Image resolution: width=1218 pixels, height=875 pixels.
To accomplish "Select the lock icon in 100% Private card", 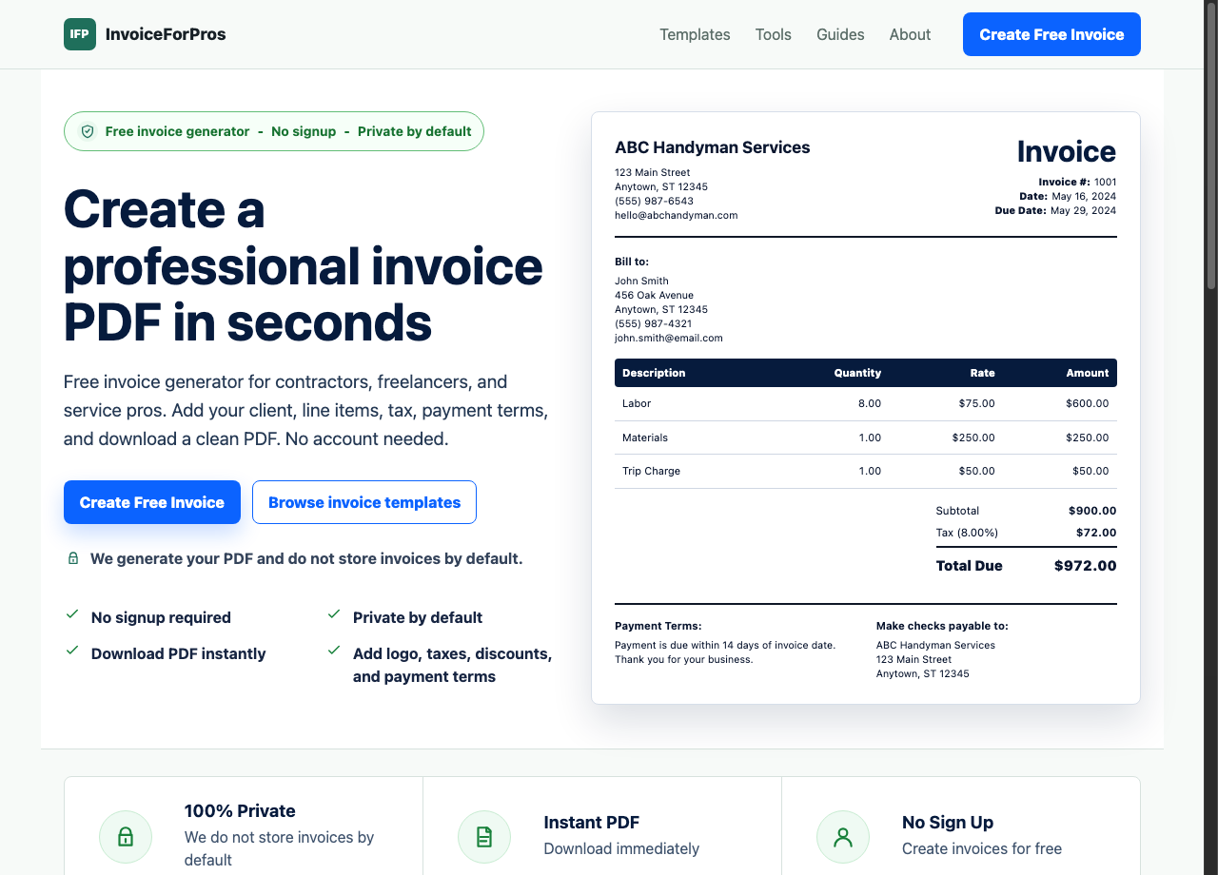I will 126,837.
